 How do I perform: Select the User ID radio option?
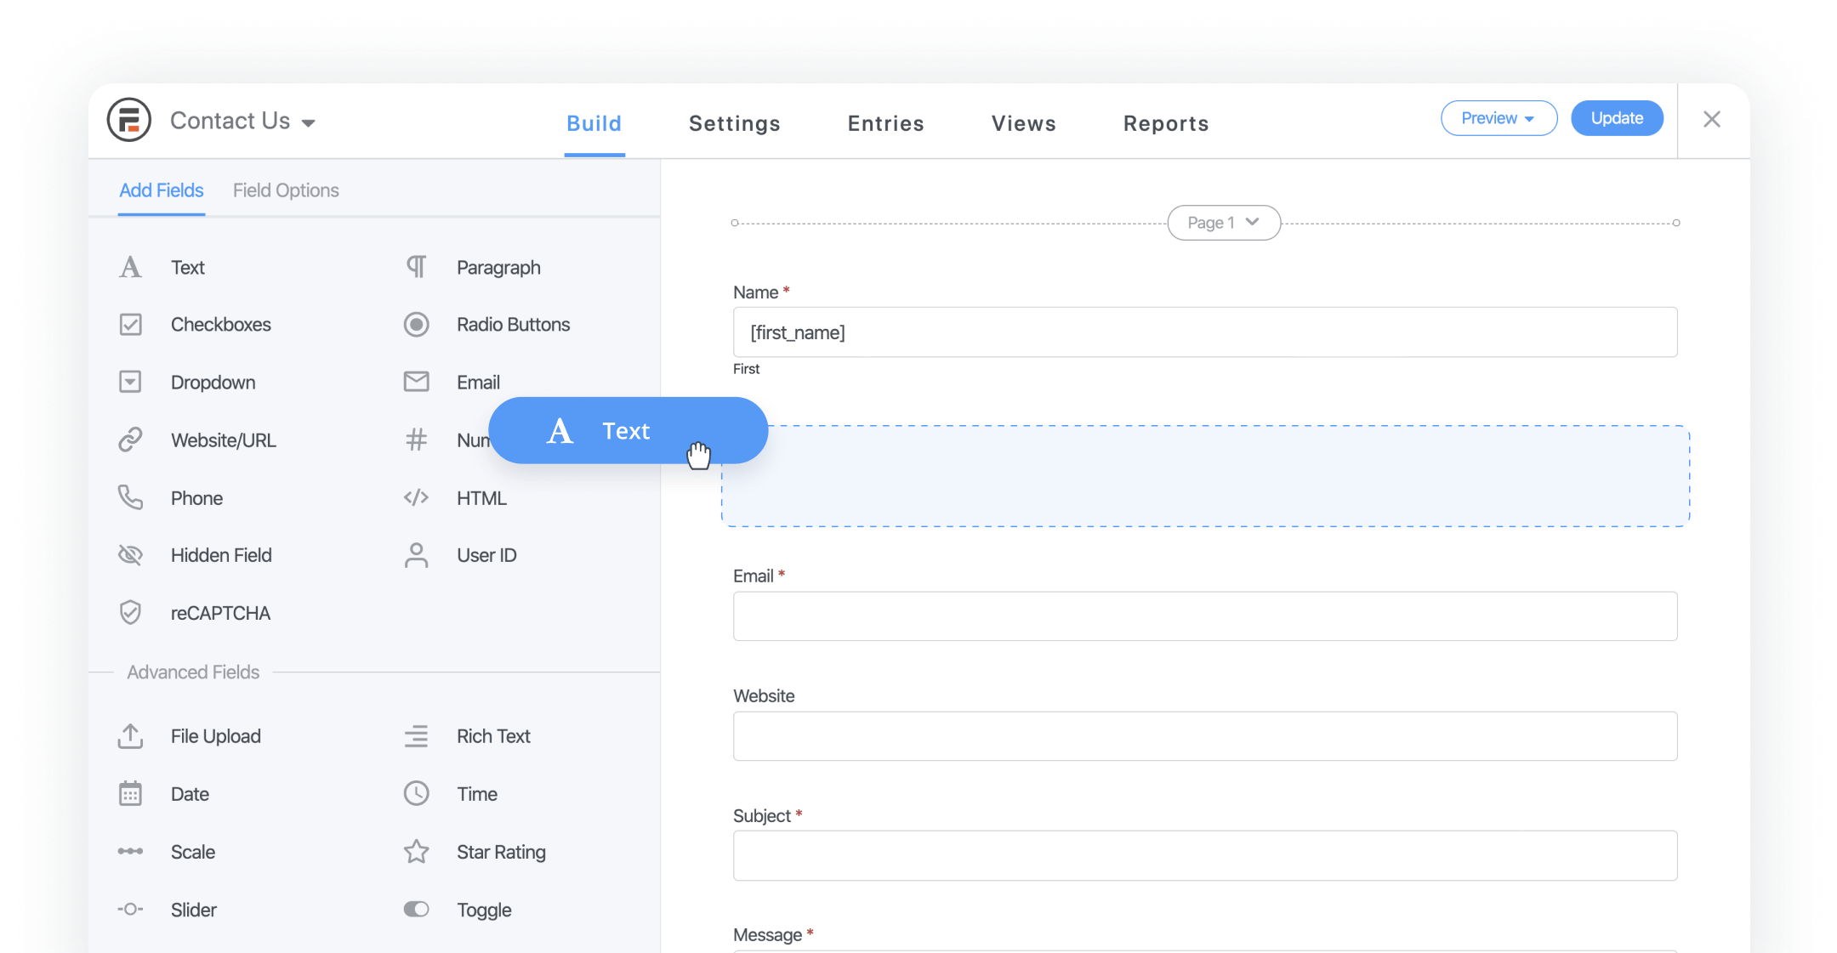pos(486,555)
